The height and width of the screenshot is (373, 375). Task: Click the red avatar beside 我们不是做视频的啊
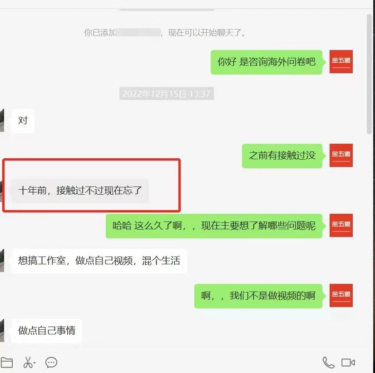(341, 295)
